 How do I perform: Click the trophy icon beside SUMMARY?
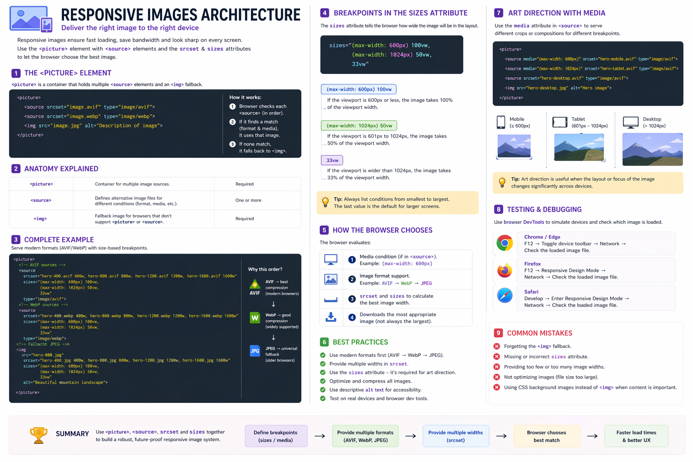pos(39,435)
